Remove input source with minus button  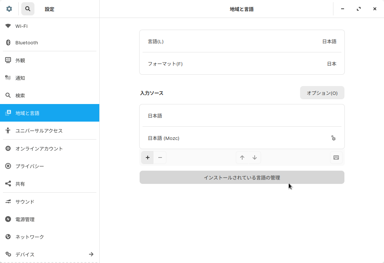pyautogui.click(x=160, y=158)
